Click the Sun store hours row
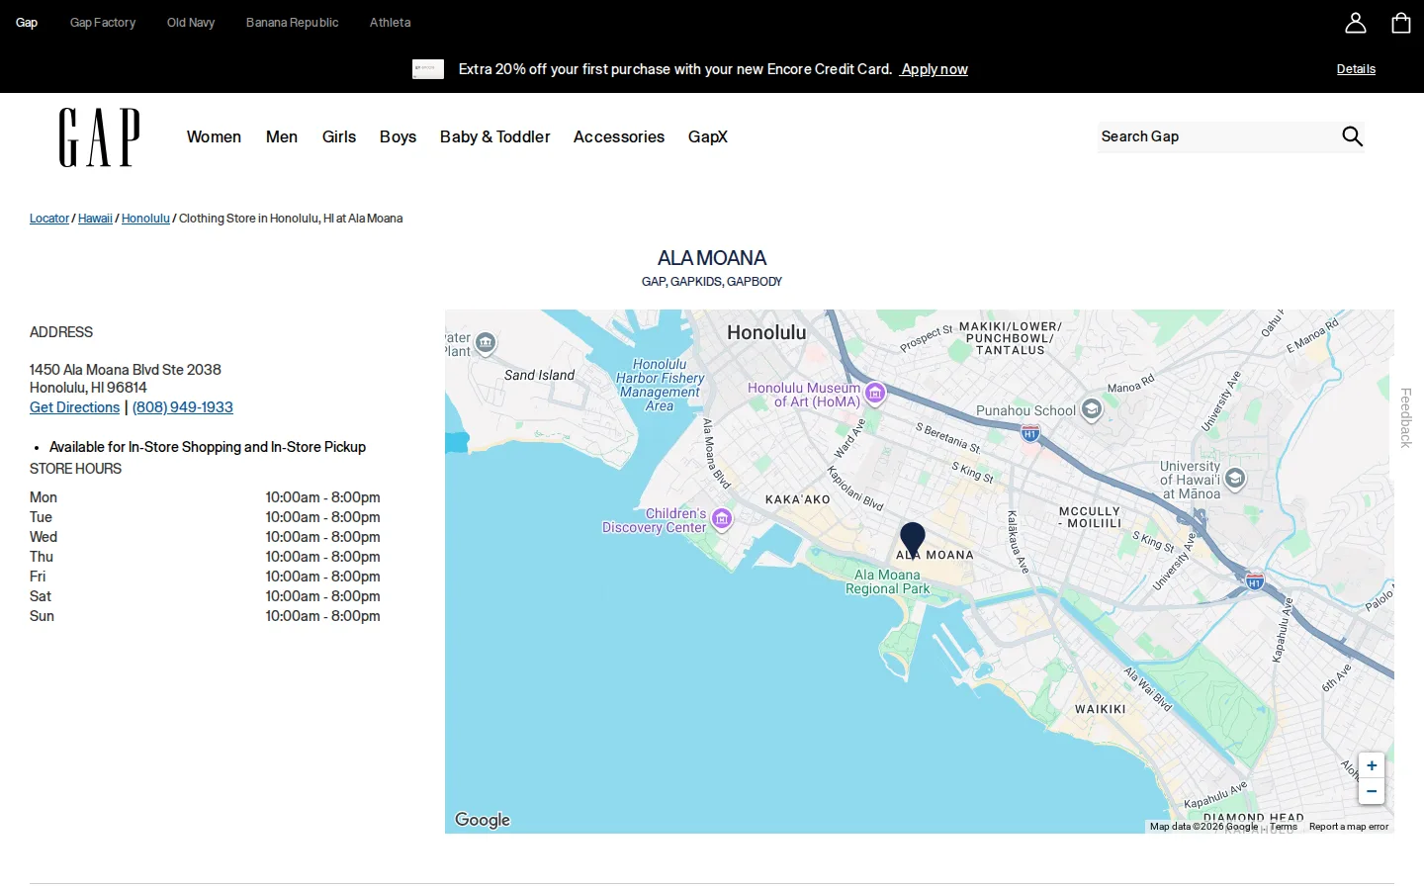The width and height of the screenshot is (1424, 890). point(205,616)
